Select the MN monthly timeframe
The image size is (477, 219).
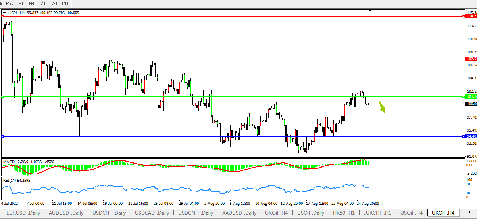tap(65, 3)
